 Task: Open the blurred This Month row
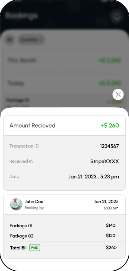coord(64,60)
